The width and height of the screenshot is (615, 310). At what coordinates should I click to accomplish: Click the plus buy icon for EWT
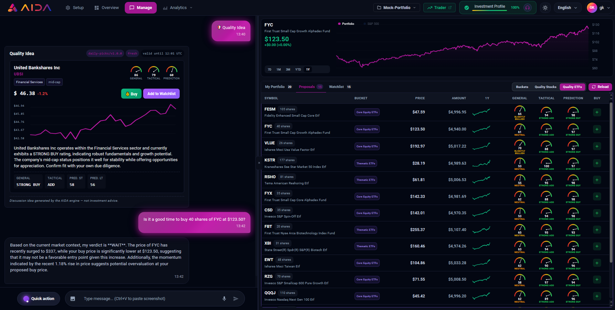click(597, 263)
